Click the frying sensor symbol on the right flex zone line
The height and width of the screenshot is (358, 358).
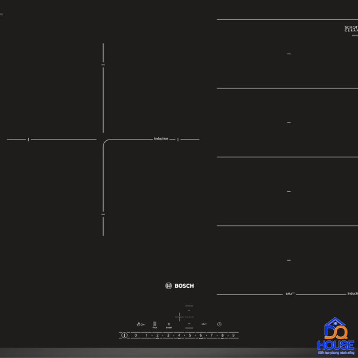290,294
